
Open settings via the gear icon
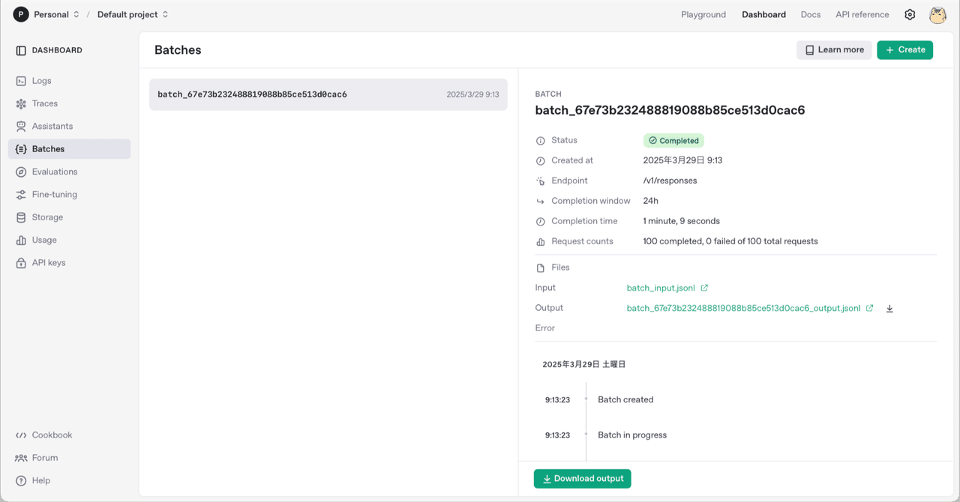[910, 14]
